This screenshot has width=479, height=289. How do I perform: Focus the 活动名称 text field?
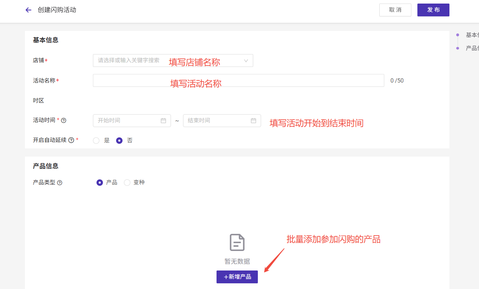click(x=238, y=80)
